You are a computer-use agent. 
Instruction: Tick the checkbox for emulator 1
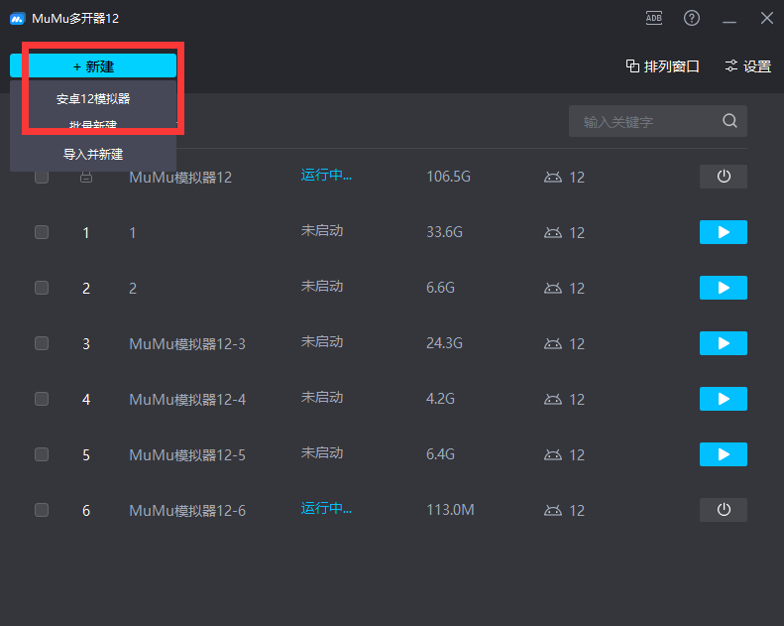pos(42,232)
